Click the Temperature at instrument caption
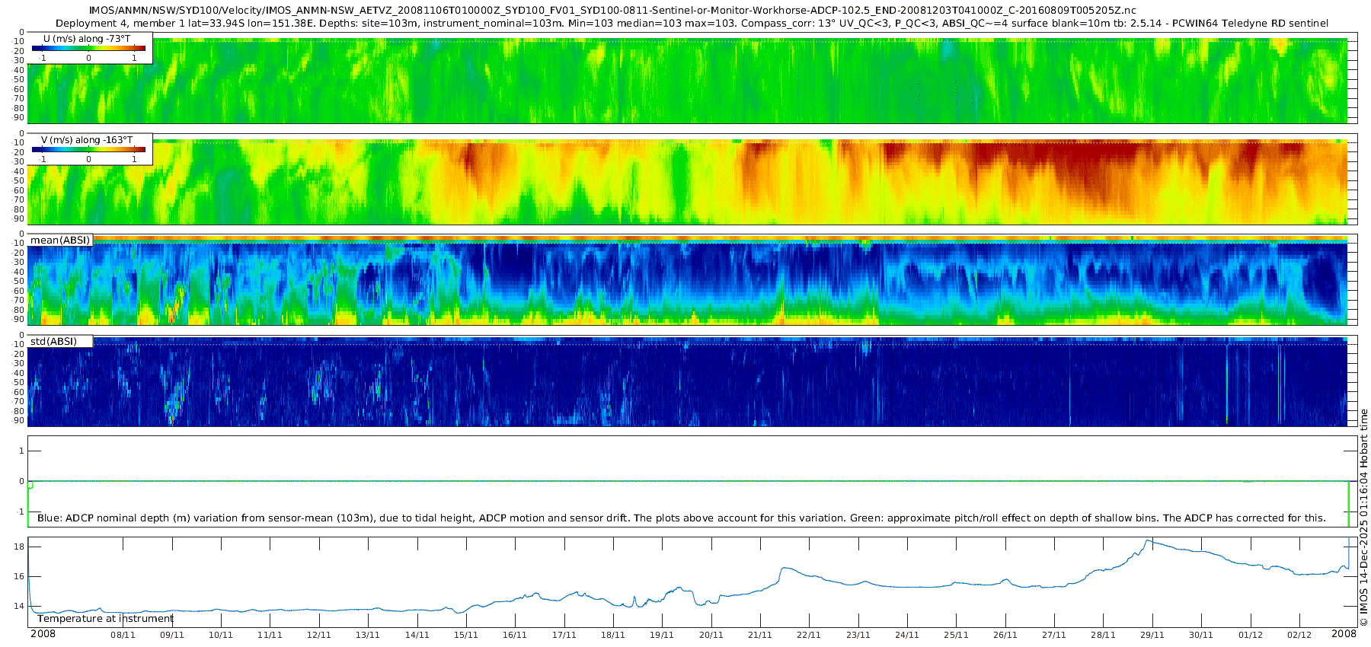The width and height of the screenshot is (1371, 647). pos(105,618)
